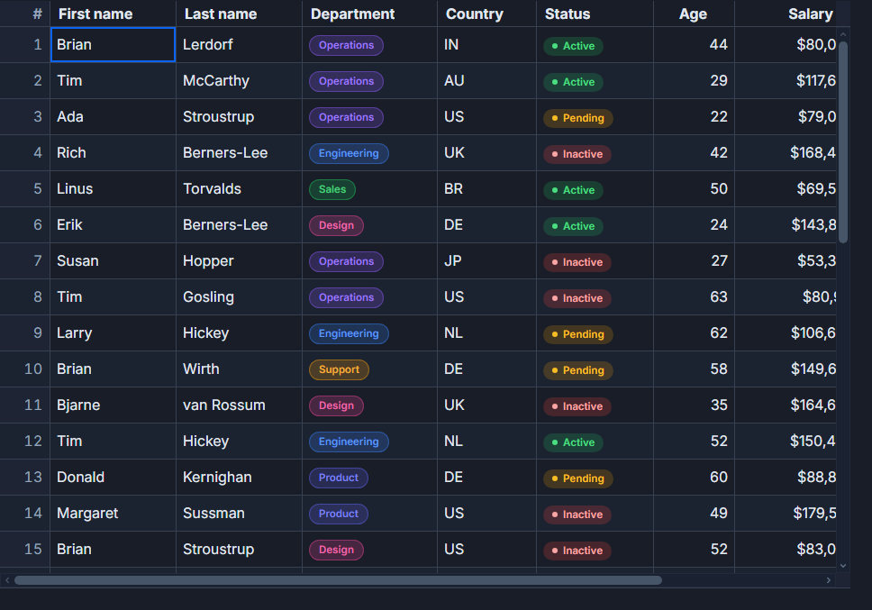The image size is (872, 610).
Task: Click the Pending status in Ada's row
Action: [577, 118]
